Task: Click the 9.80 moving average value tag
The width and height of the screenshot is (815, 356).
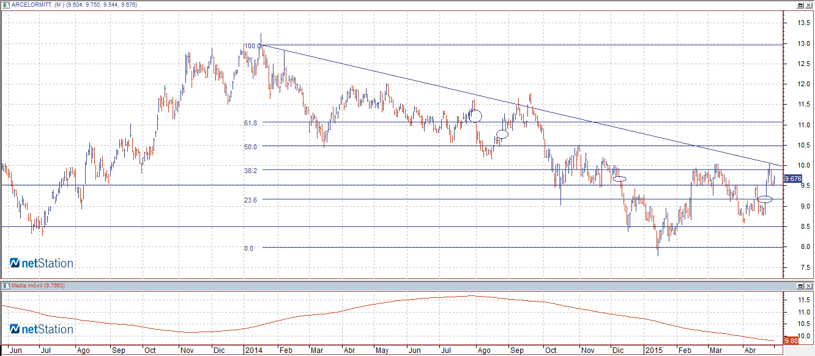Action: pos(790,340)
